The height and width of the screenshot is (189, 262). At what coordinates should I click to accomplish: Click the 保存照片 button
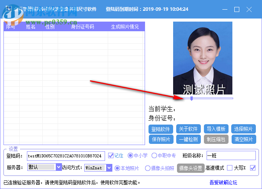coord(161,139)
